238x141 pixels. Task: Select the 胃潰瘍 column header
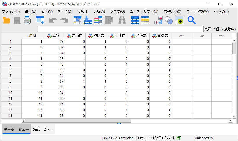click(160, 36)
